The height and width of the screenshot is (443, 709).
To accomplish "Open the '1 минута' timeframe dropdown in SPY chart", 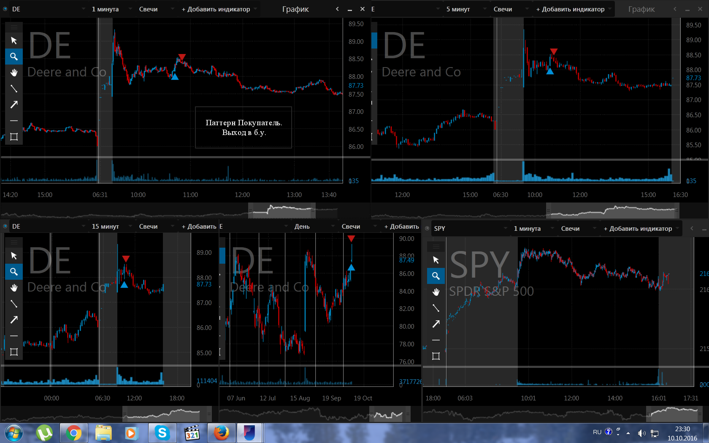I will [x=533, y=228].
